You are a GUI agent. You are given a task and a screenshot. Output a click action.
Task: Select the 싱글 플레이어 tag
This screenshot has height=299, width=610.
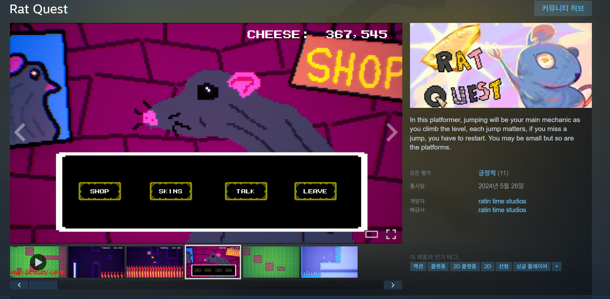(531, 266)
